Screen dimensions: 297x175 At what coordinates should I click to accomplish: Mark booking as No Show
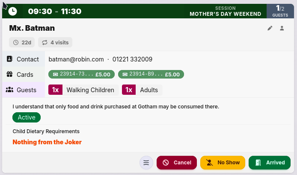[223, 163]
